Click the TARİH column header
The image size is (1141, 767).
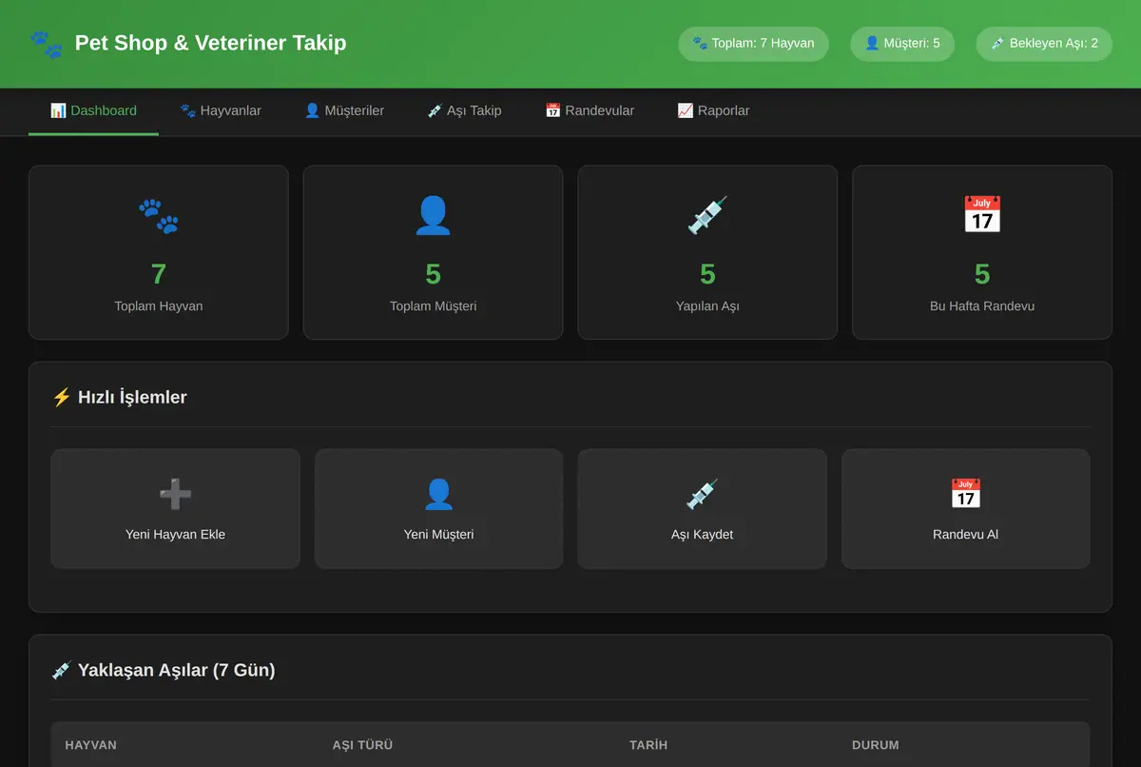(x=648, y=745)
